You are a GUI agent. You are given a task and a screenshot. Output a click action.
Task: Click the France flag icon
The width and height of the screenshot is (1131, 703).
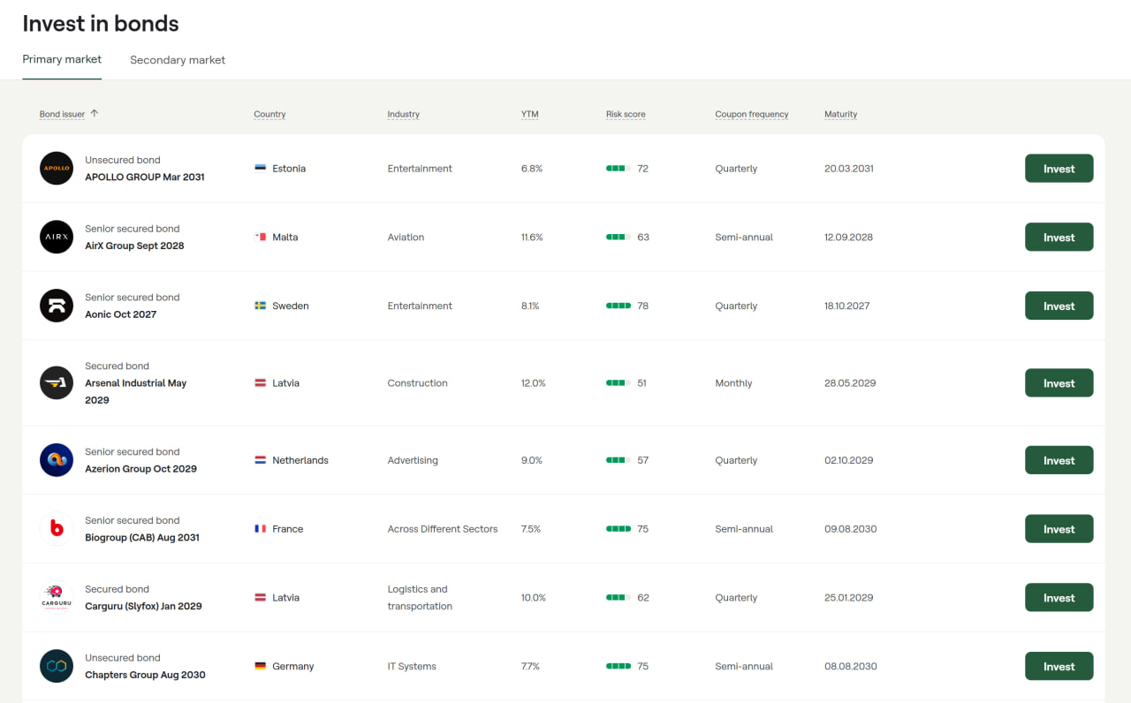coord(261,529)
